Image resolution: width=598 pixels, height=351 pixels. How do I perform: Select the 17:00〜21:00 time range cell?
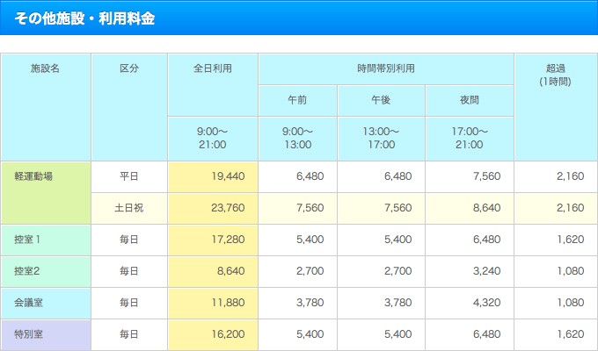pyautogui.click(x=470, y=139)
